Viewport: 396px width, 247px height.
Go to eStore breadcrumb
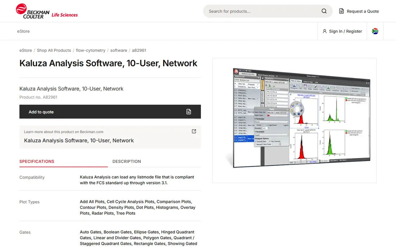point(26,50)
